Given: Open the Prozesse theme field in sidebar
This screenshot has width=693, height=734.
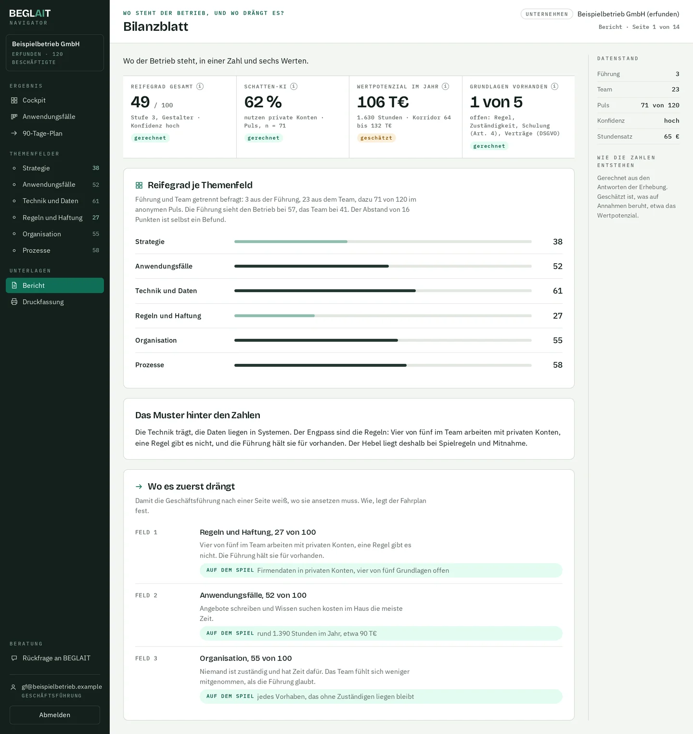Looking at the screenshot, I should 55,250.
